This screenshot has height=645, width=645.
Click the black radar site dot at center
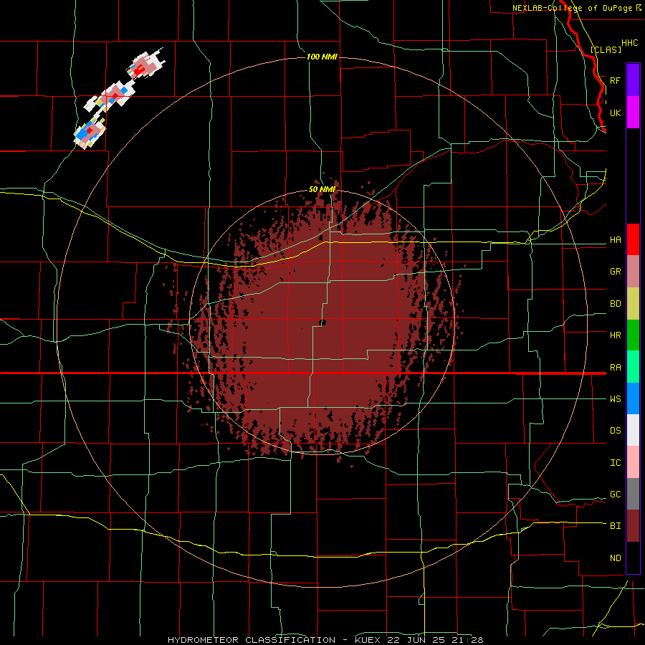322,322
